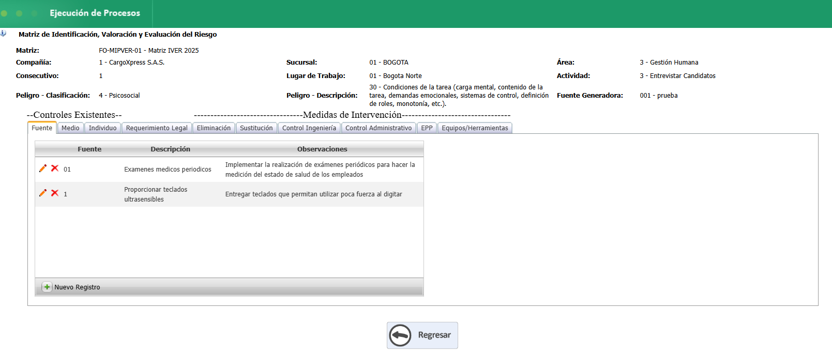Click the 'Implementar la realización de exámenes' observation

[x=320, y=170]
